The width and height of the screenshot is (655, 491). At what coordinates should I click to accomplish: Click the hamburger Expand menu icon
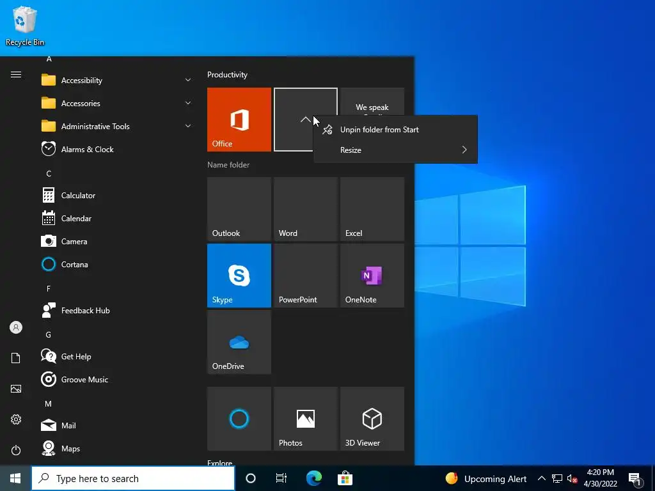(x=16, y=75)
